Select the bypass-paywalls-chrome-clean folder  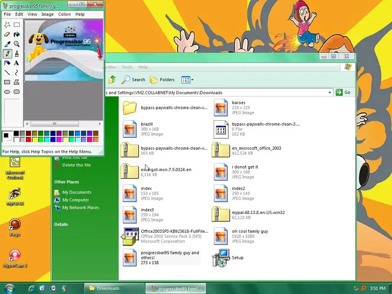(x=165, y=108)
